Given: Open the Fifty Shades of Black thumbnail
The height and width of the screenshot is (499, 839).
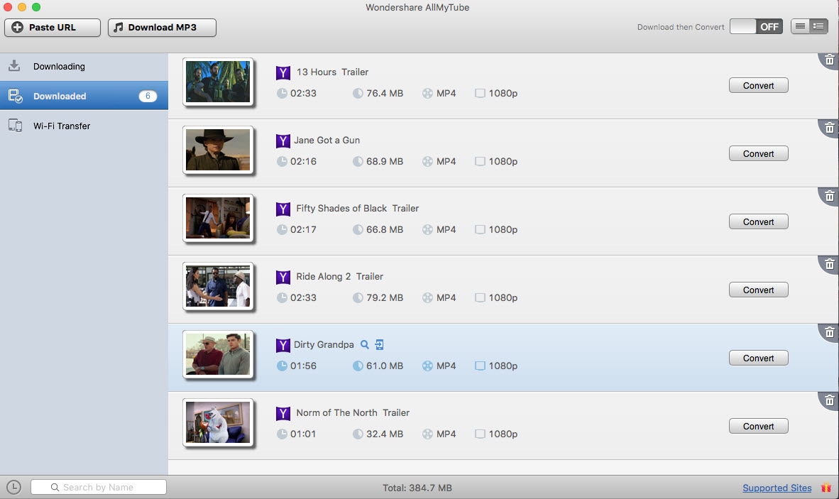Looking at the screenshot, I should pyautogui.click(x=218, y=218).
